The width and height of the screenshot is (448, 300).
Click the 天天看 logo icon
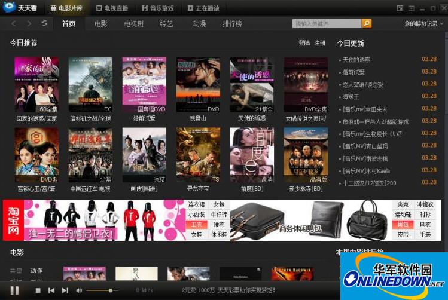tap(9, 7)
